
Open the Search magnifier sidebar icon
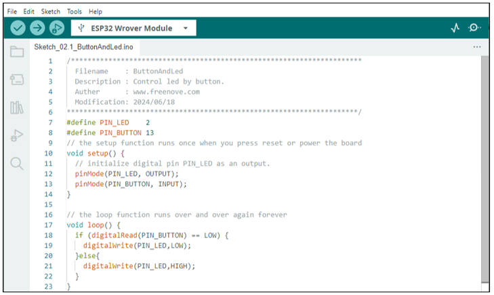point(17,164)
